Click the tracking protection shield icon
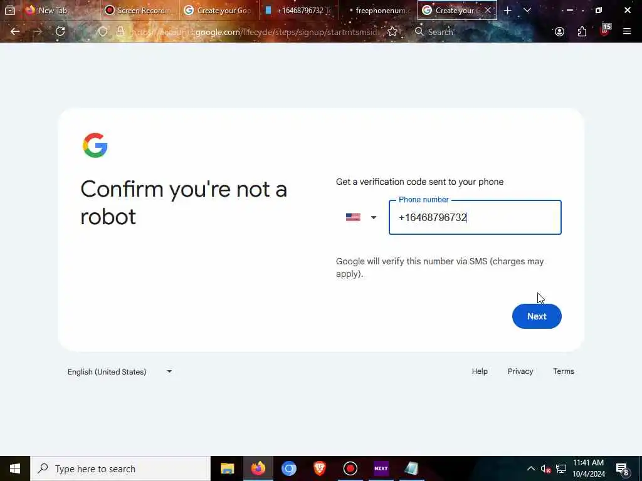 103,31
